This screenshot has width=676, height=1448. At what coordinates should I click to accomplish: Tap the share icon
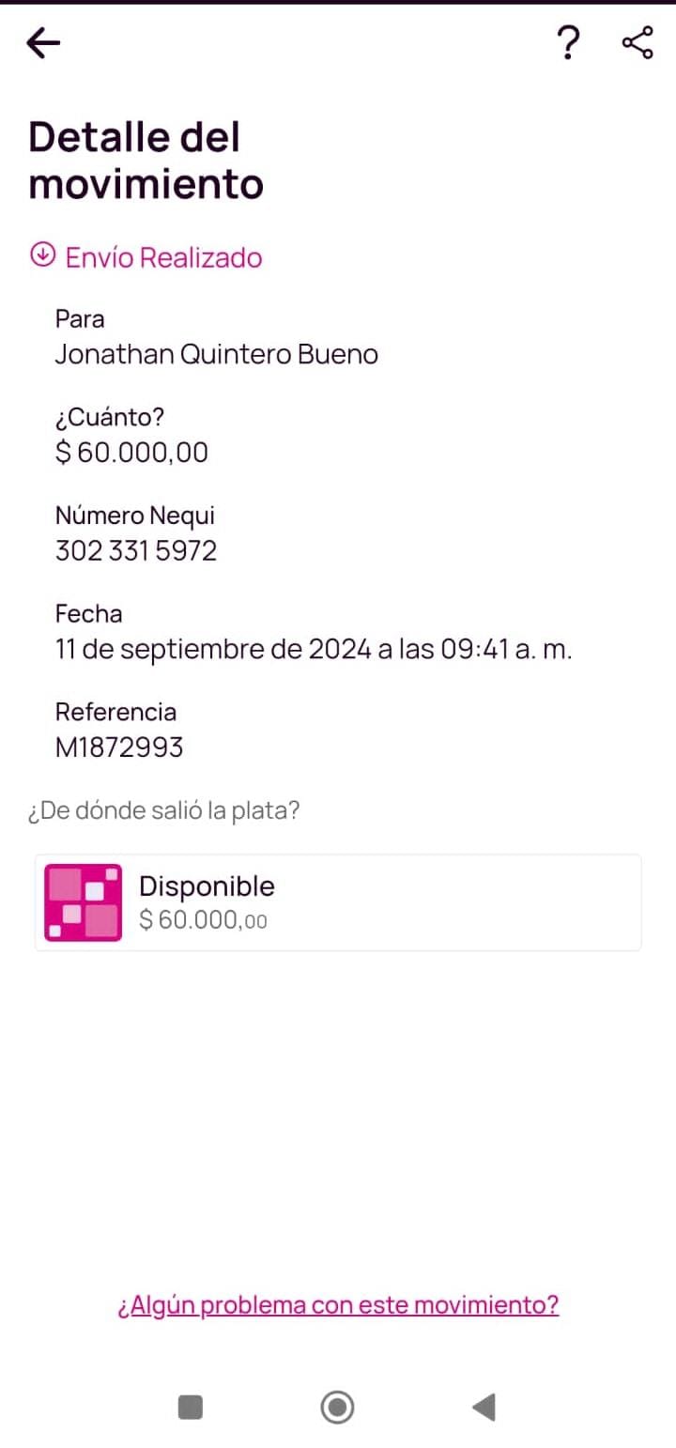637,42
